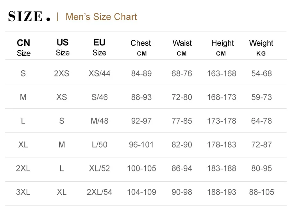The width and height of the screenshot is (293, 212).
Task: Select waist measurement 77-85
Action: pos(182,121)
